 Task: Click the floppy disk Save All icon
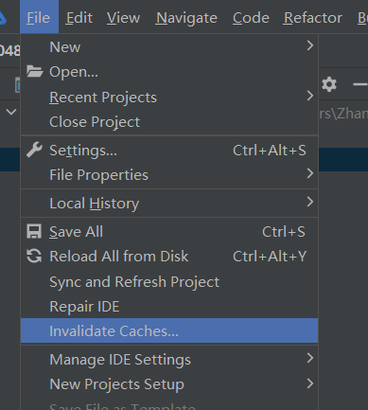click(x=34, y=231)
